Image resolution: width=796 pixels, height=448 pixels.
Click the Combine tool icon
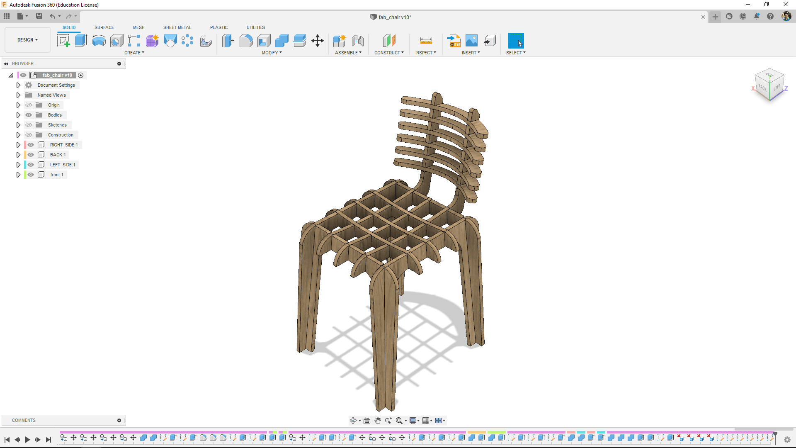(x=282, y=41)
